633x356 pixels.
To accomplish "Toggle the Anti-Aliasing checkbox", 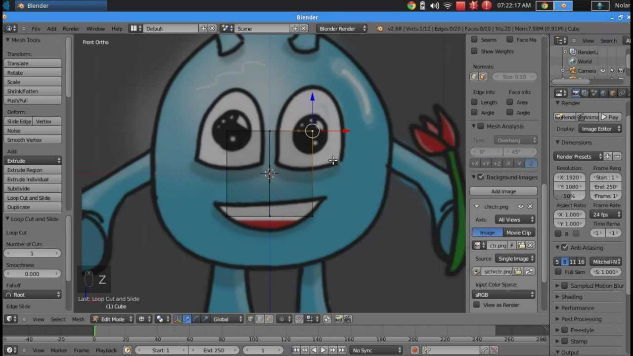I will [x=565, y=247].
